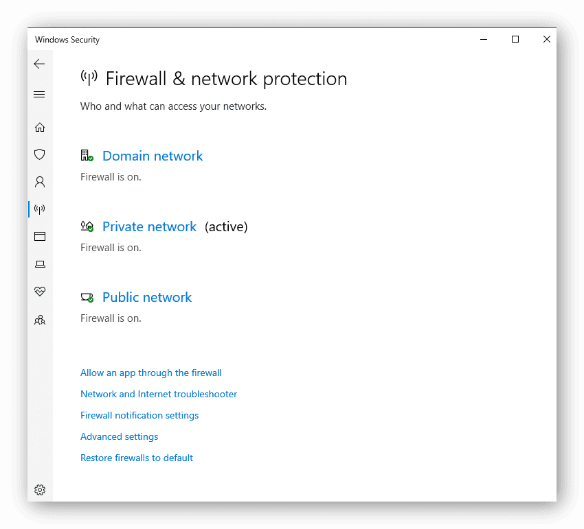Select the Device security laptop icon

point(39,263)
